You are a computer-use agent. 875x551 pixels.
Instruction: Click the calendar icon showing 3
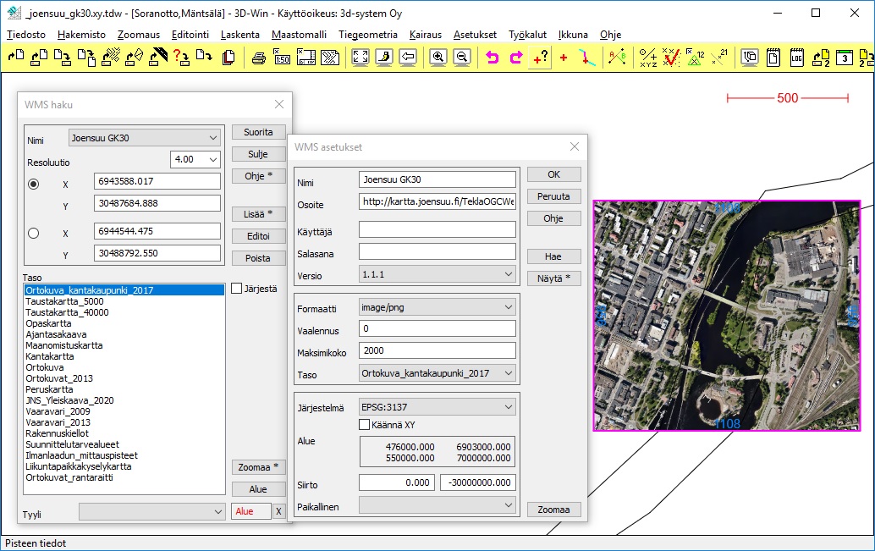(845, 57)
